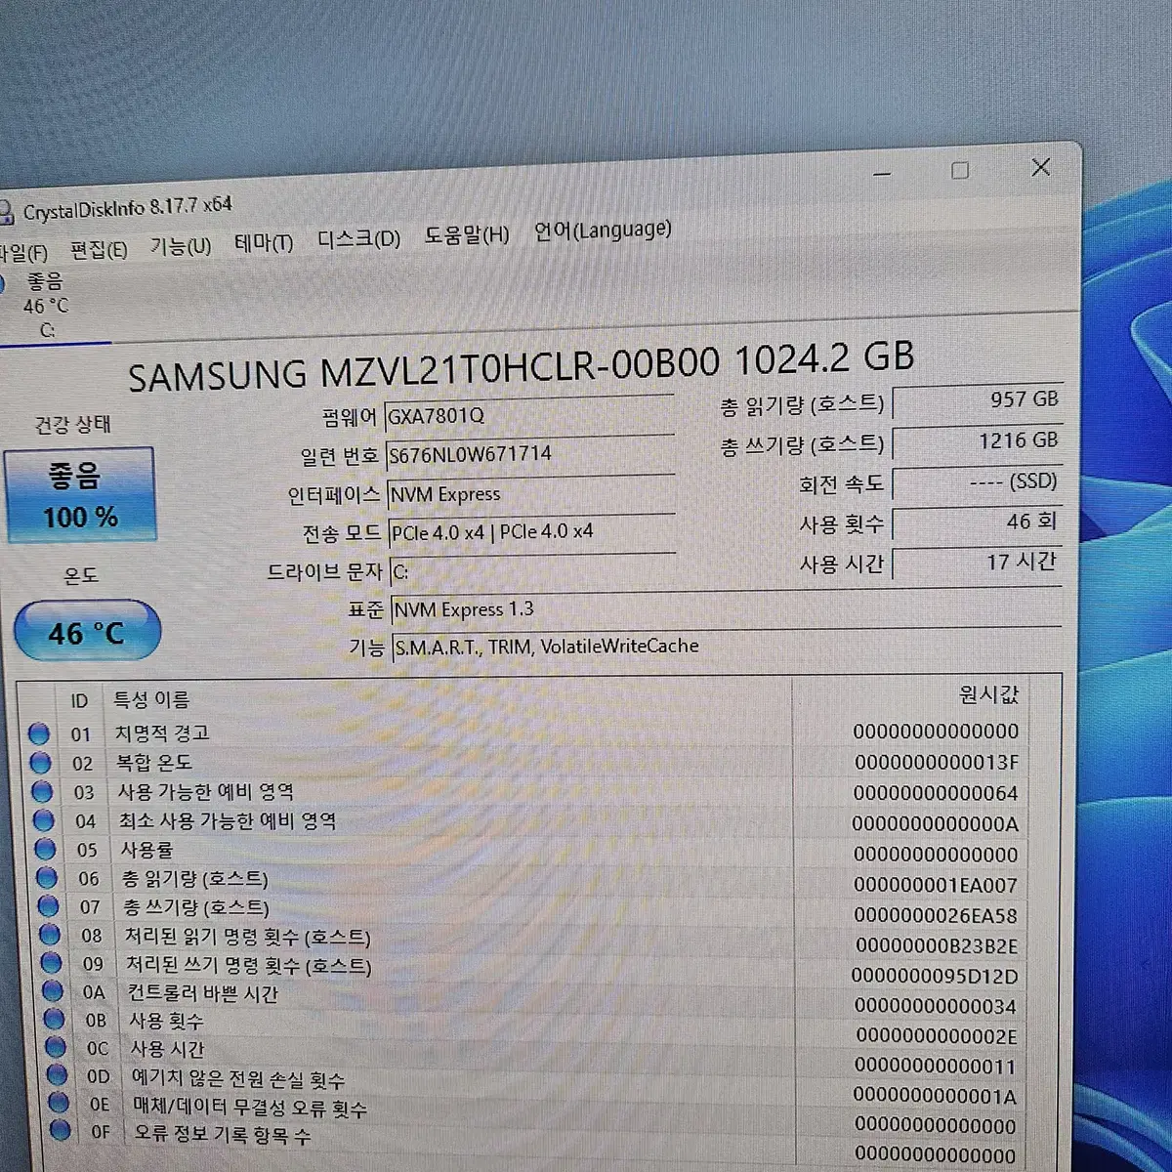This screenshot has width=1172, height=1172.
Task: Select the C: drive tab showing 46 °C
Action: tap(47, 306)
